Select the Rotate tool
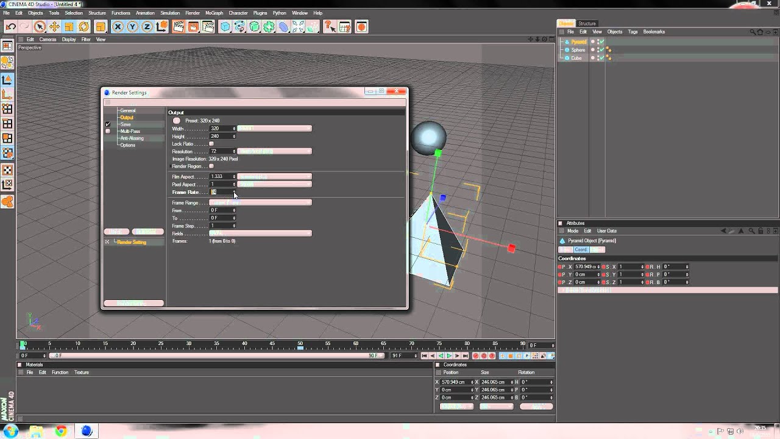 [83, 27]
